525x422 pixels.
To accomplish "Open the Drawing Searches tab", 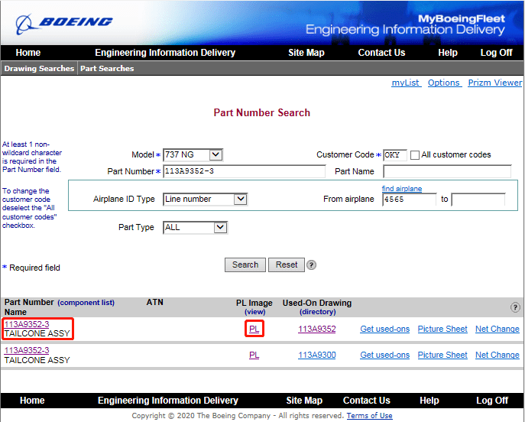I will tap(39, 69).
